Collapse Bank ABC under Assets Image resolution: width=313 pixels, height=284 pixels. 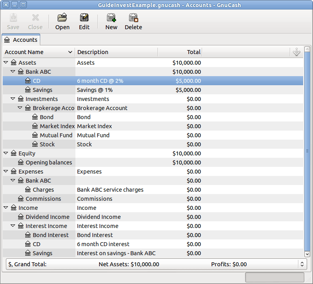13,71
